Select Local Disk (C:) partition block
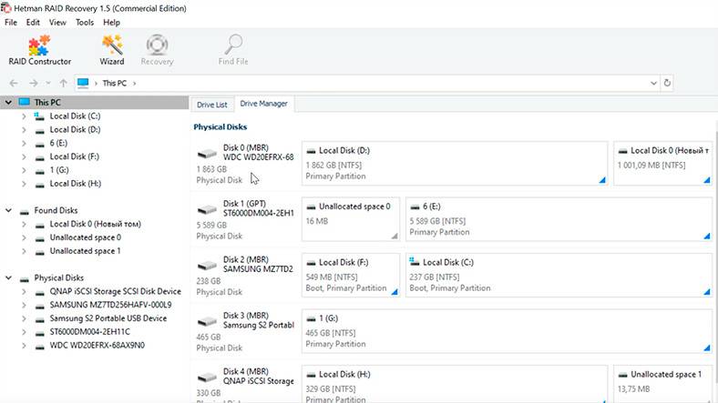 tap(559, 275)
